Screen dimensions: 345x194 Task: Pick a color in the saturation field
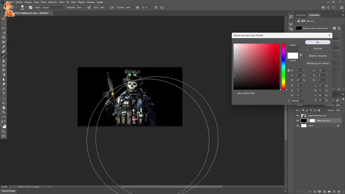coord(257,67)
